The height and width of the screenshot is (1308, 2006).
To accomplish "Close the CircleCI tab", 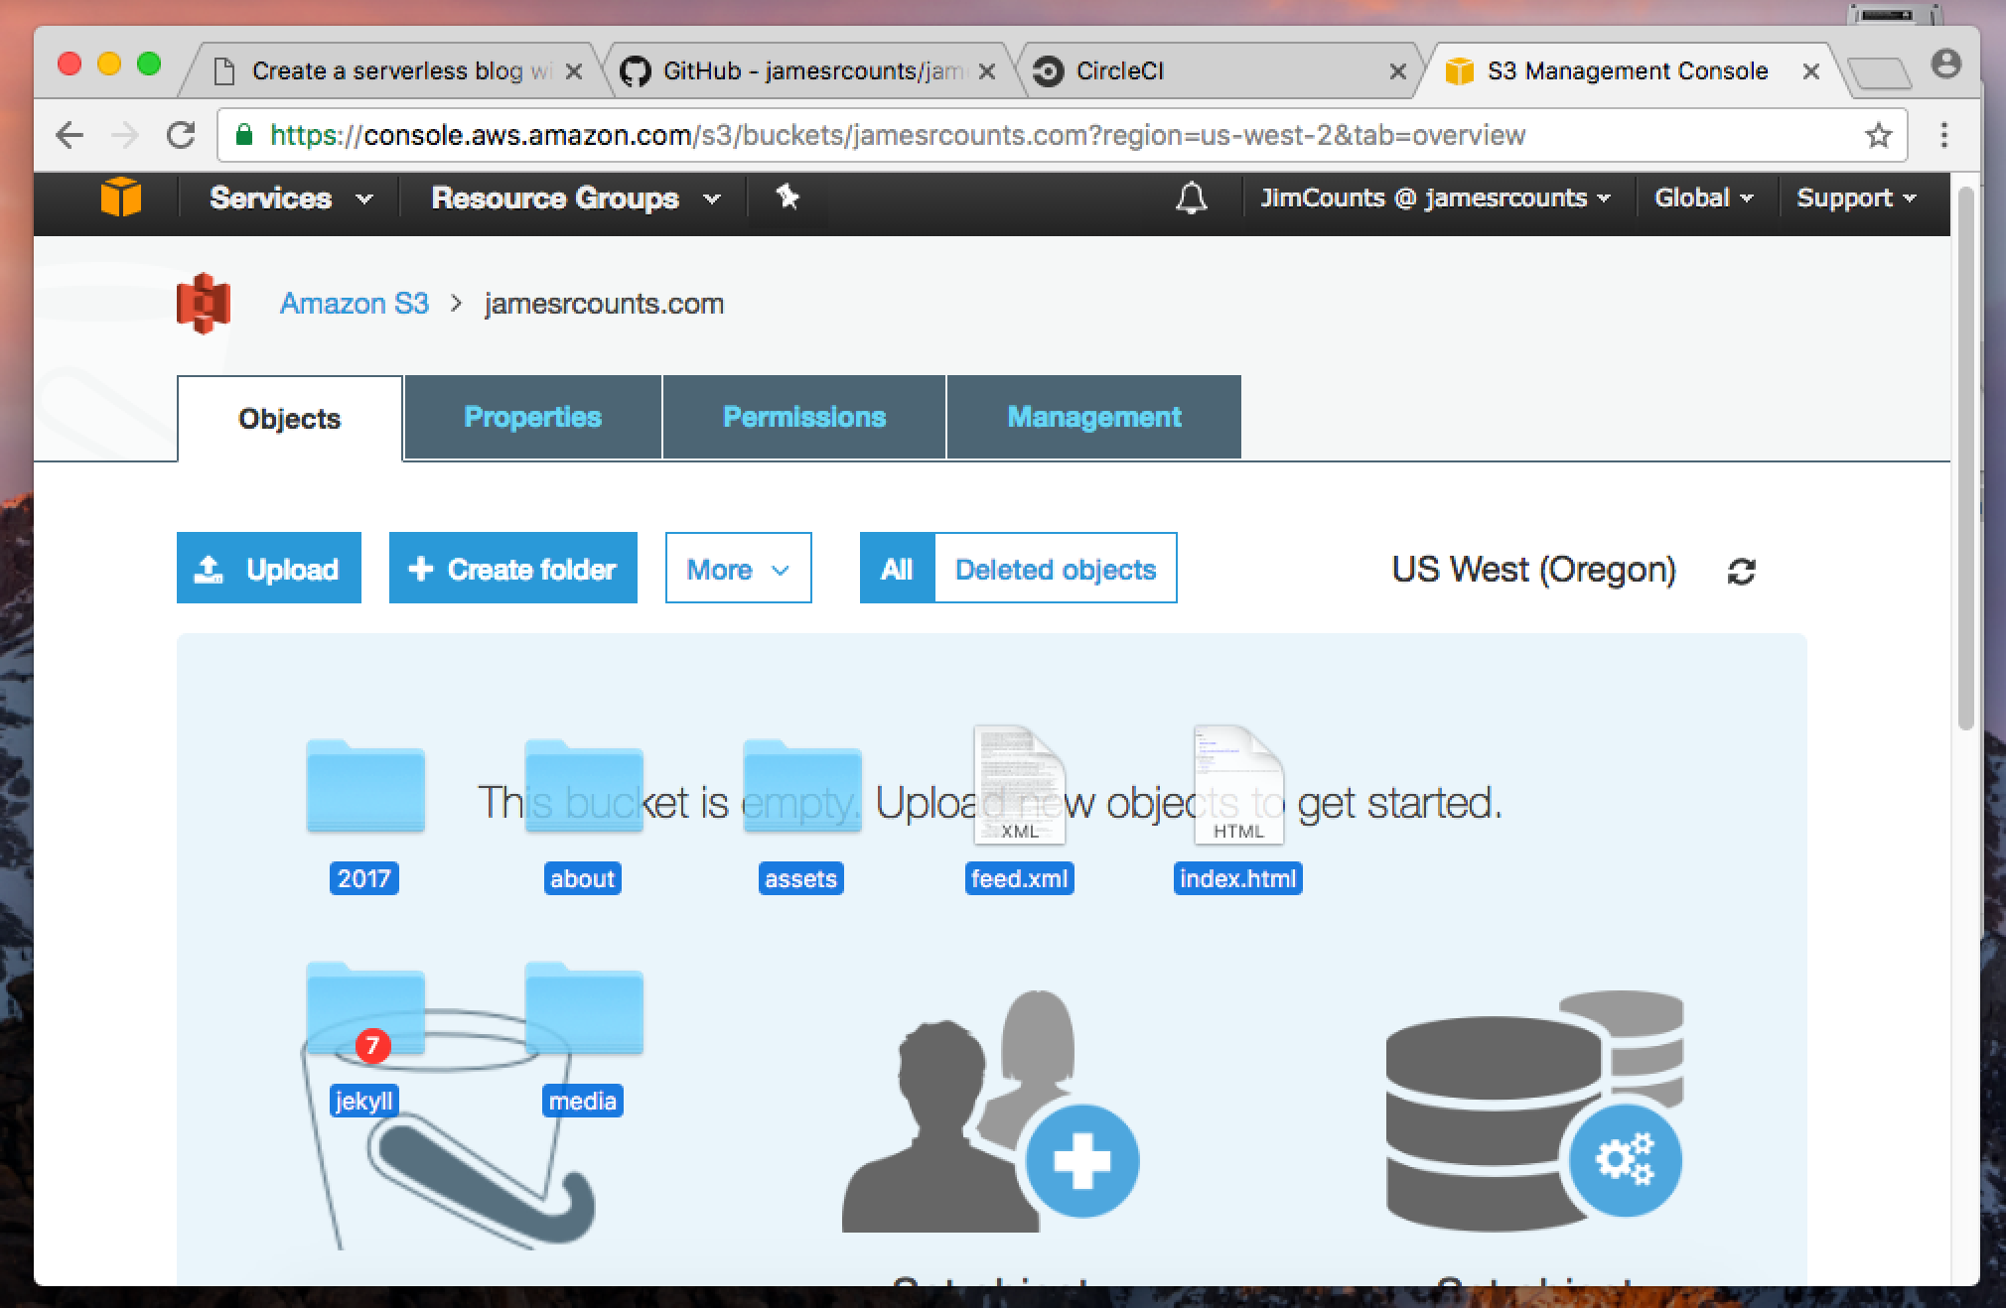I will tap(1397, 71).
